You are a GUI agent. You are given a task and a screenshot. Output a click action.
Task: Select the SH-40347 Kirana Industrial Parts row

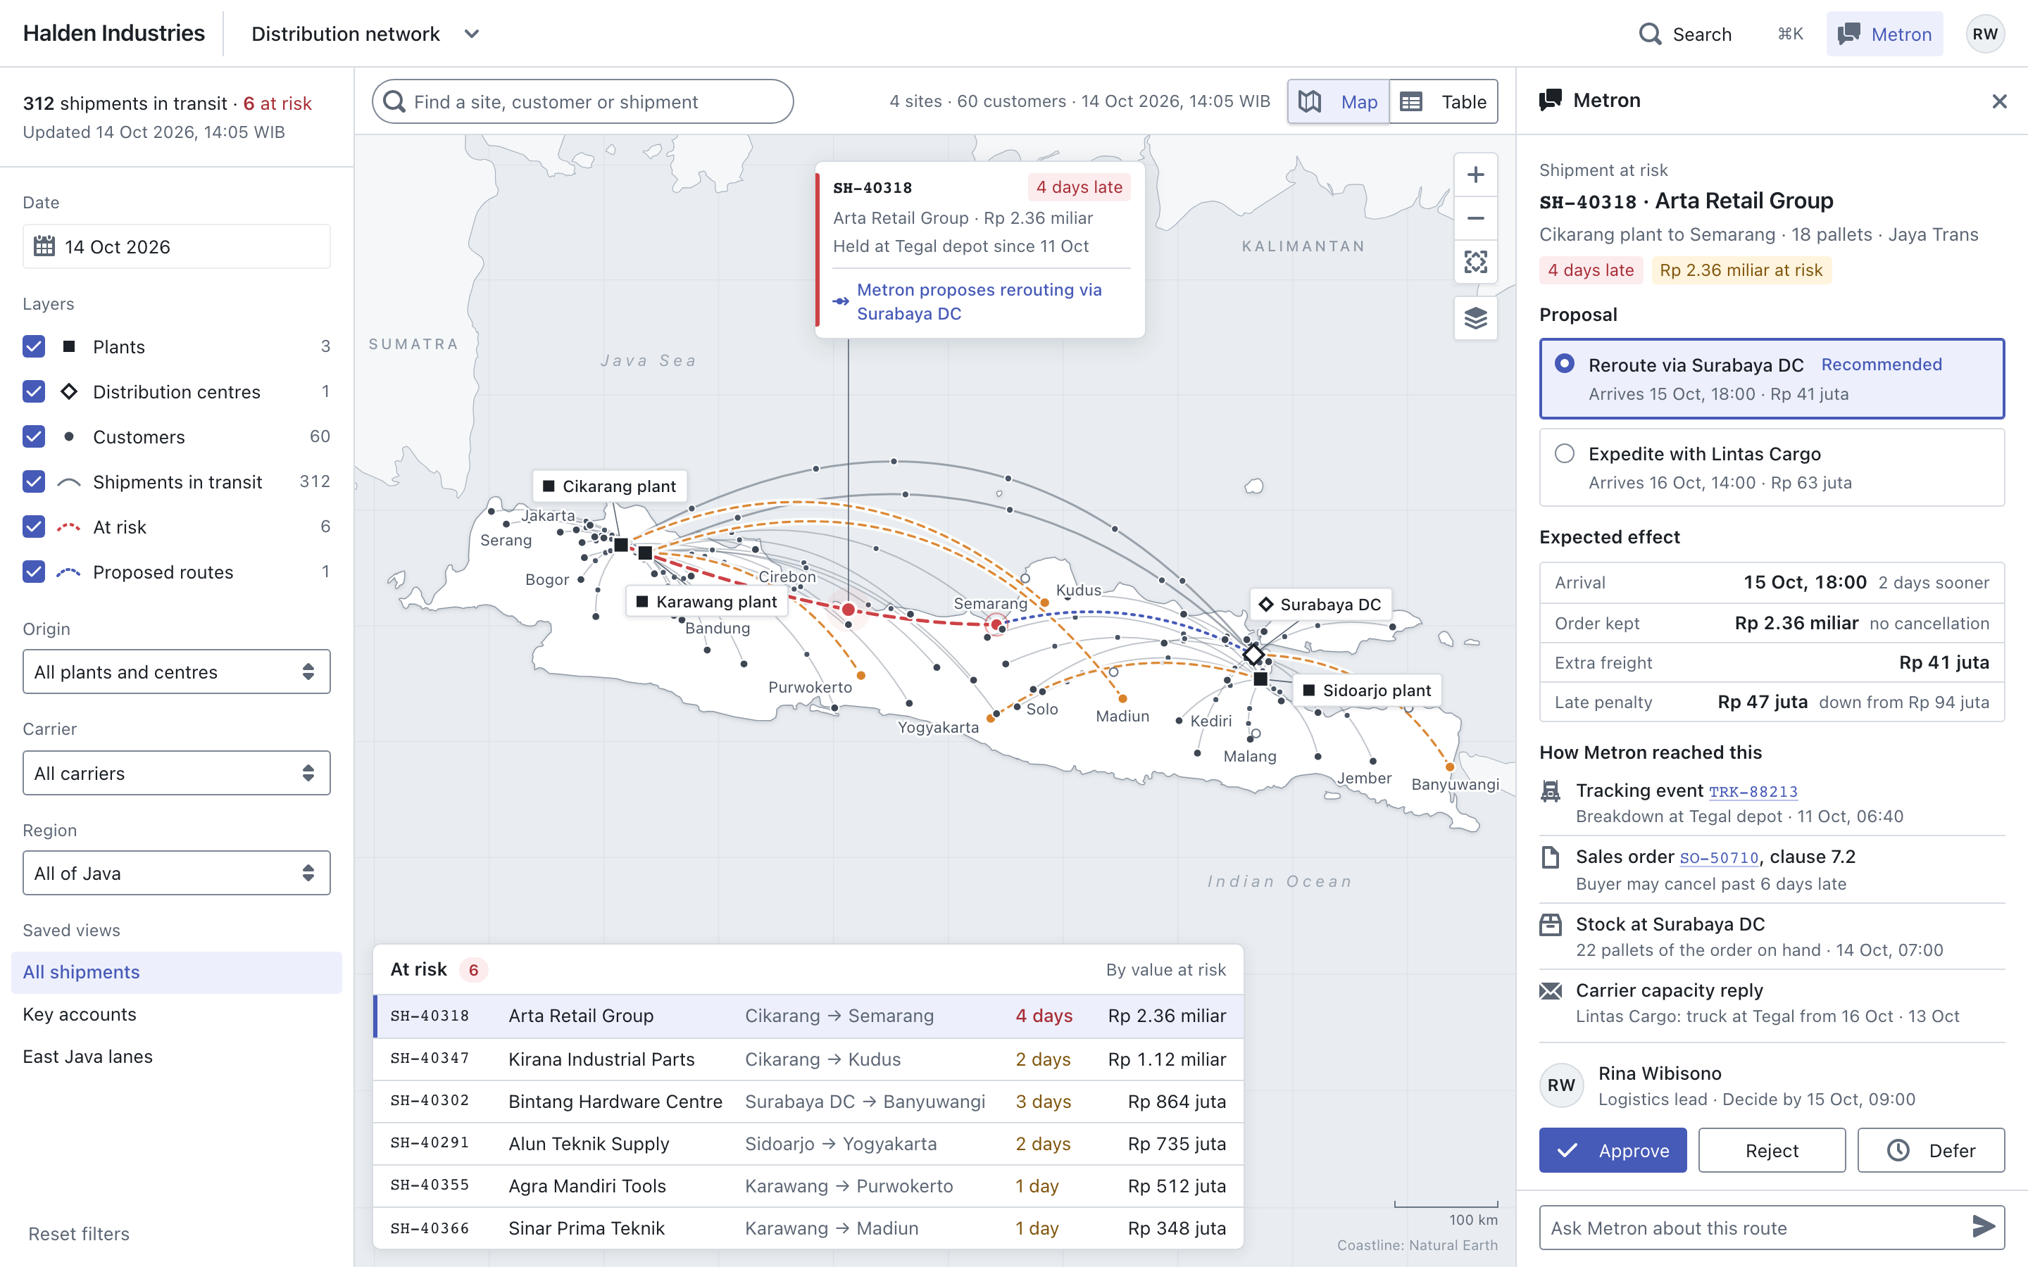808,1059
